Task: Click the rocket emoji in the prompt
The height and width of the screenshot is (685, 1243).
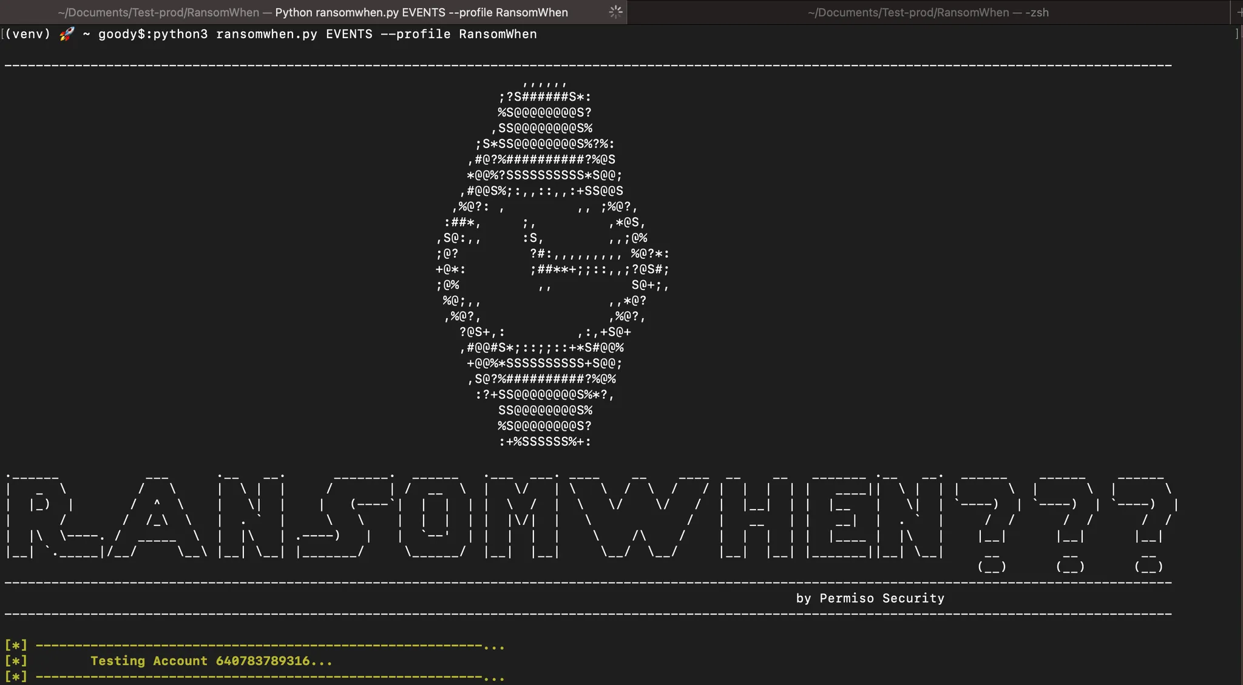Action: tap(67, 34)
